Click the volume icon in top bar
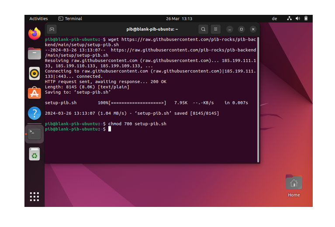The image size is (335, 227). click(x=297, y=19)
